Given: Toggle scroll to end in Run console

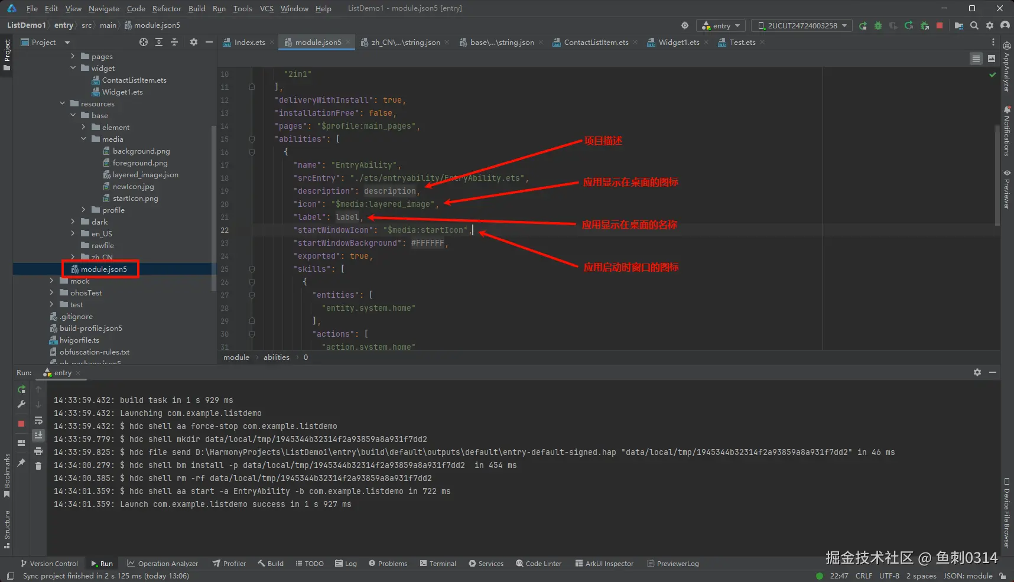Looking at the screenshot, I should 38,435.
